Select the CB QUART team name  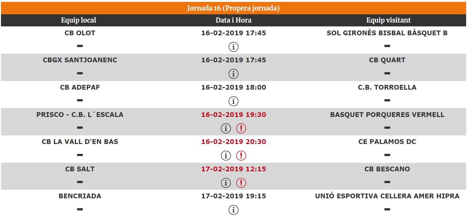click(387, 60)
